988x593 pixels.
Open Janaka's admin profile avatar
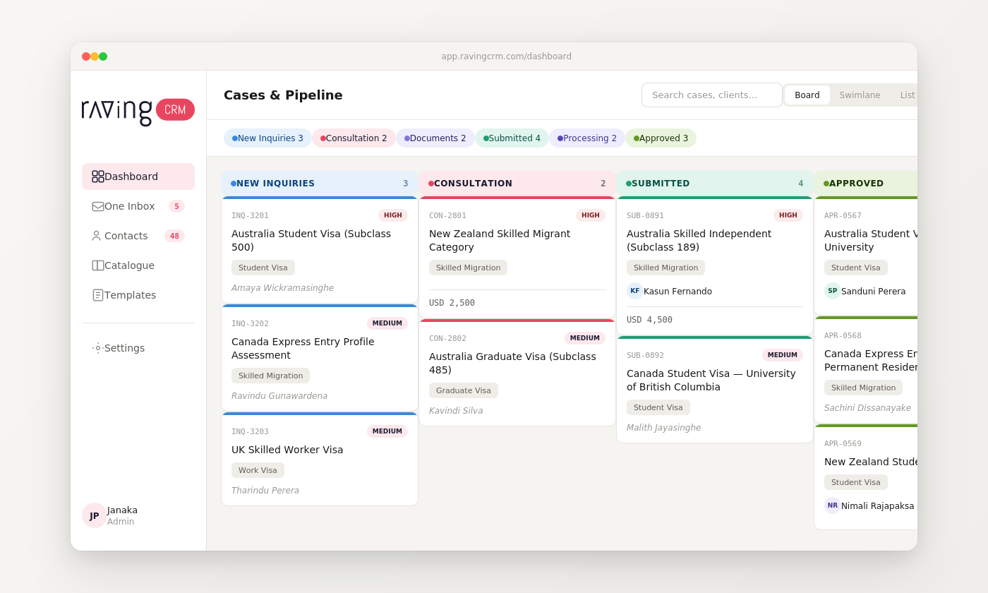94,515
